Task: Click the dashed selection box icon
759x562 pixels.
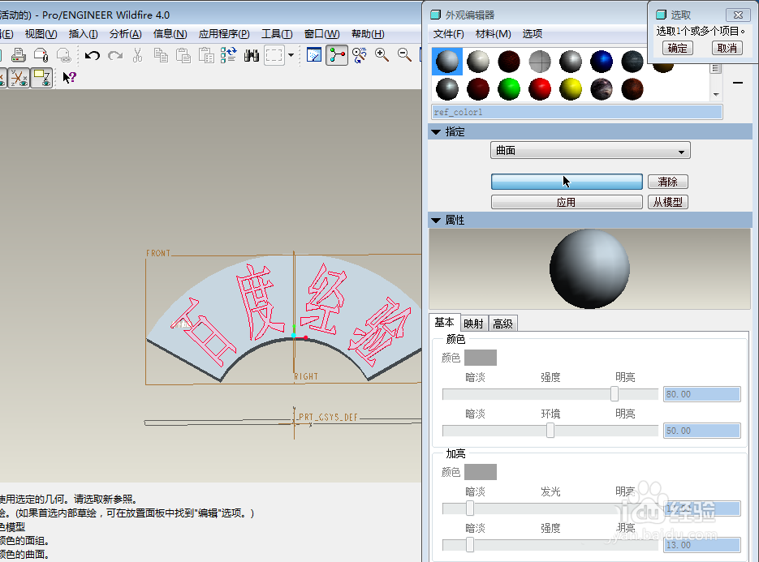Action: click(274, 55)
